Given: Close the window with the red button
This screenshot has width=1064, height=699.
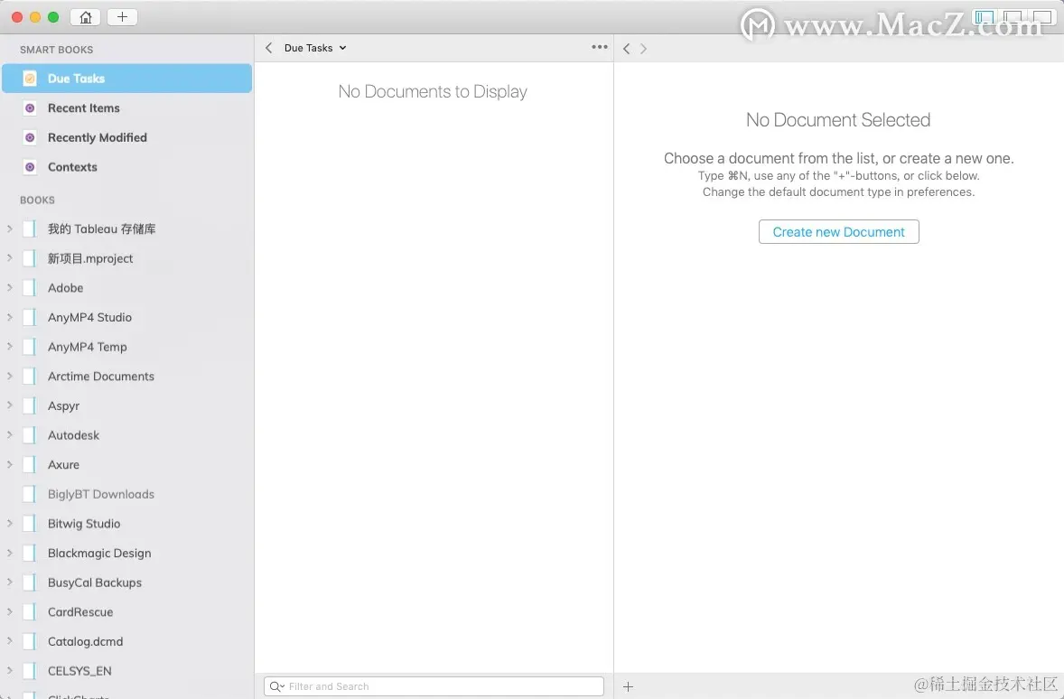Looking at the screenshot, I should pyautogui.click(x=17, y=18).
